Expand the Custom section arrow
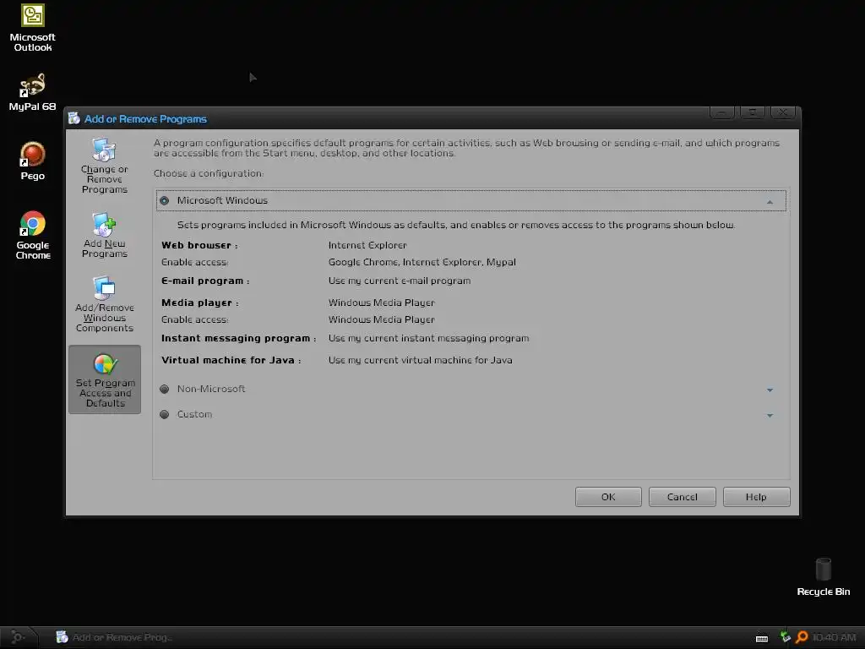 [770, 416]
